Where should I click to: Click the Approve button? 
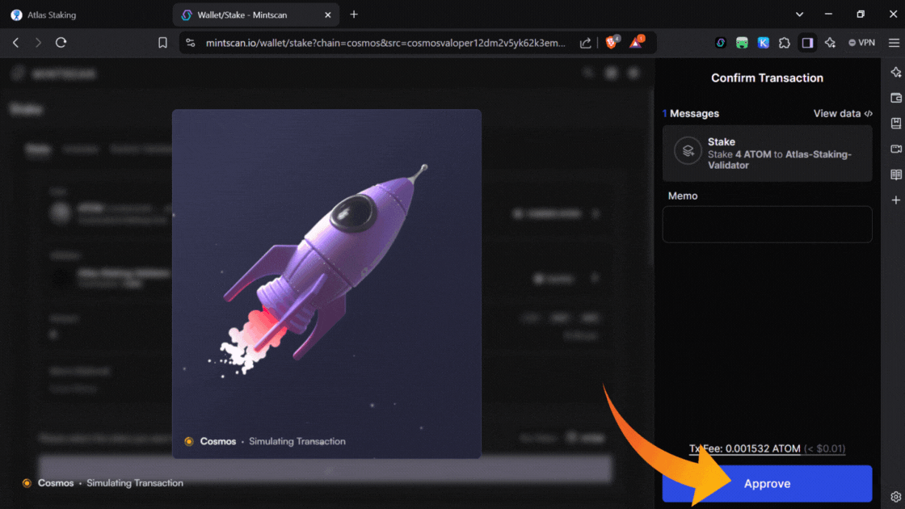point(767,483)
